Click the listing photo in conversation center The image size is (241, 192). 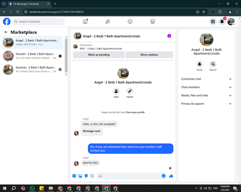pyautogui.click(x=123, y=73)
